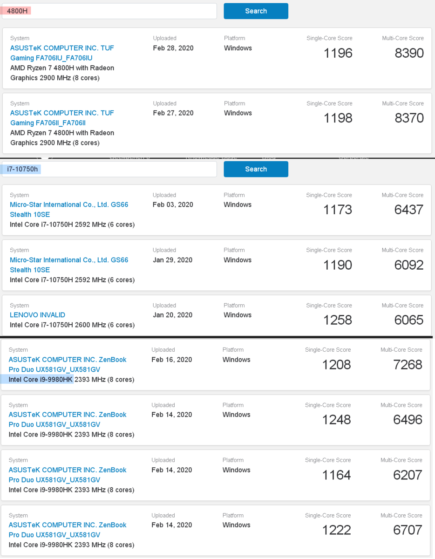Open ZenBook Pro Duo link with 6496 multi-core
The image size is (435, 559).
[68, 420]
